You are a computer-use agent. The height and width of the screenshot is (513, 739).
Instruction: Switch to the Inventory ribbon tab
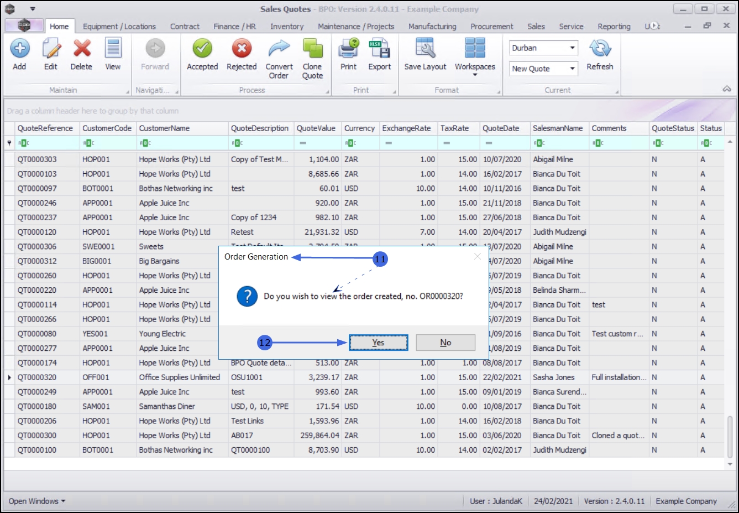click(286, 27)
